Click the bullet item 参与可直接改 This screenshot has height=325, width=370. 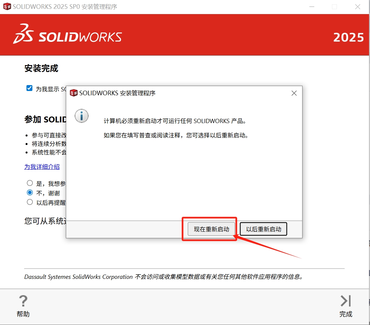[49, 135]
